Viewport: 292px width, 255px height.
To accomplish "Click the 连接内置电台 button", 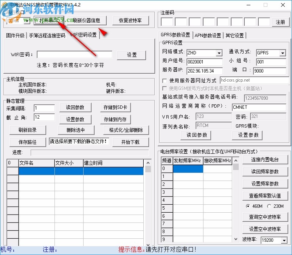I will pyautogui.click(x=265, y=160).
